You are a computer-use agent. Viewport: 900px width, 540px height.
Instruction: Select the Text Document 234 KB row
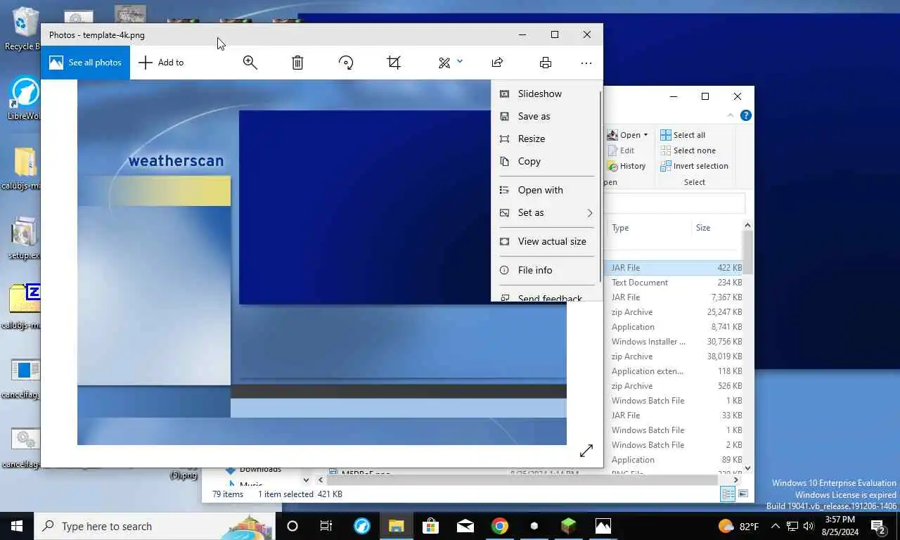[674, 283]
